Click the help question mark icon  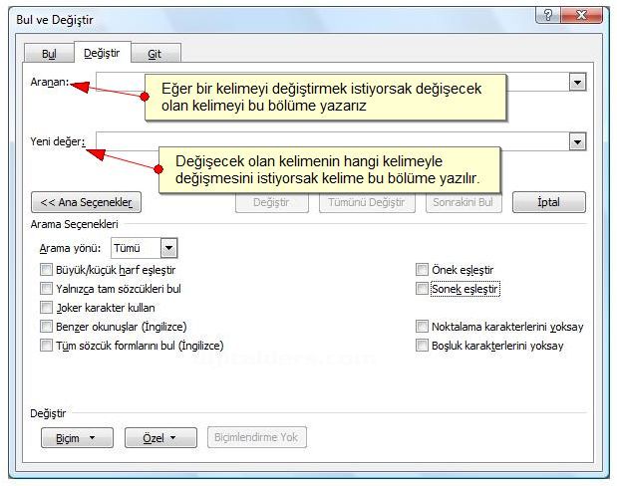click(x=548, y=15)
